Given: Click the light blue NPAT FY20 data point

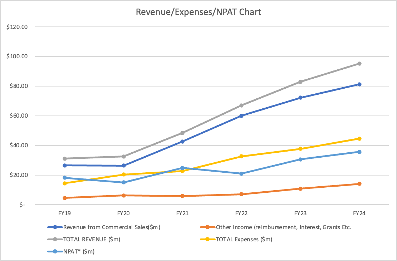Looking at the screenshot, I should click(x=124, y=182).
